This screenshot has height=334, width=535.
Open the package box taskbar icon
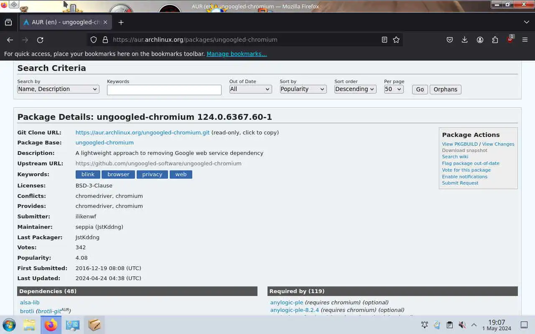(94, 325)
